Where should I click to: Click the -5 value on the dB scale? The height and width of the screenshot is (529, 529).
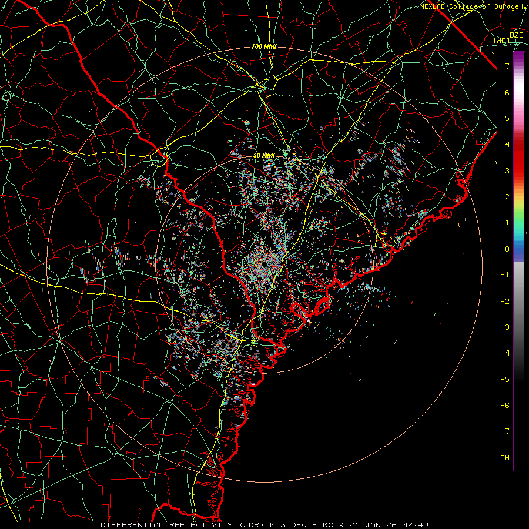click(505, 379)
